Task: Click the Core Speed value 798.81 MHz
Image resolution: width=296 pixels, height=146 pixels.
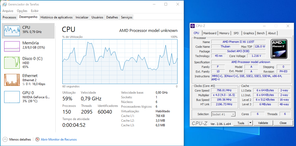Action: click(x=223, y=91)
